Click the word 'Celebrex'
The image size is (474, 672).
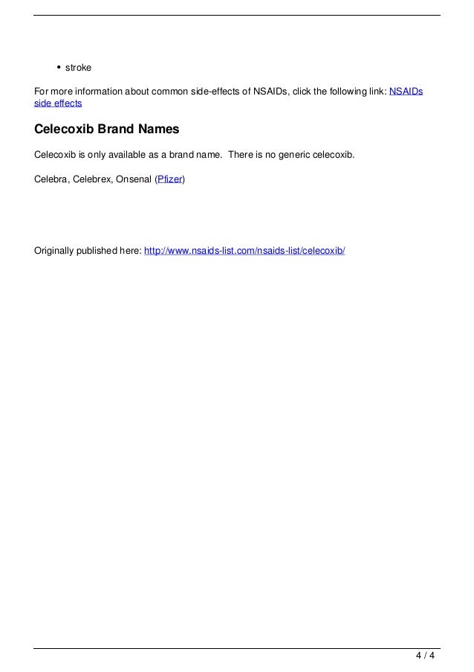click(91, 179)
